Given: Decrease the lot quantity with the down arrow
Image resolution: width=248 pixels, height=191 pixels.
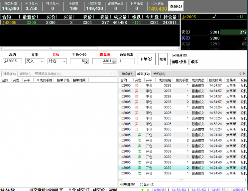Looking at the screenshot, I should pyautogui.click(x=86, y=62).
